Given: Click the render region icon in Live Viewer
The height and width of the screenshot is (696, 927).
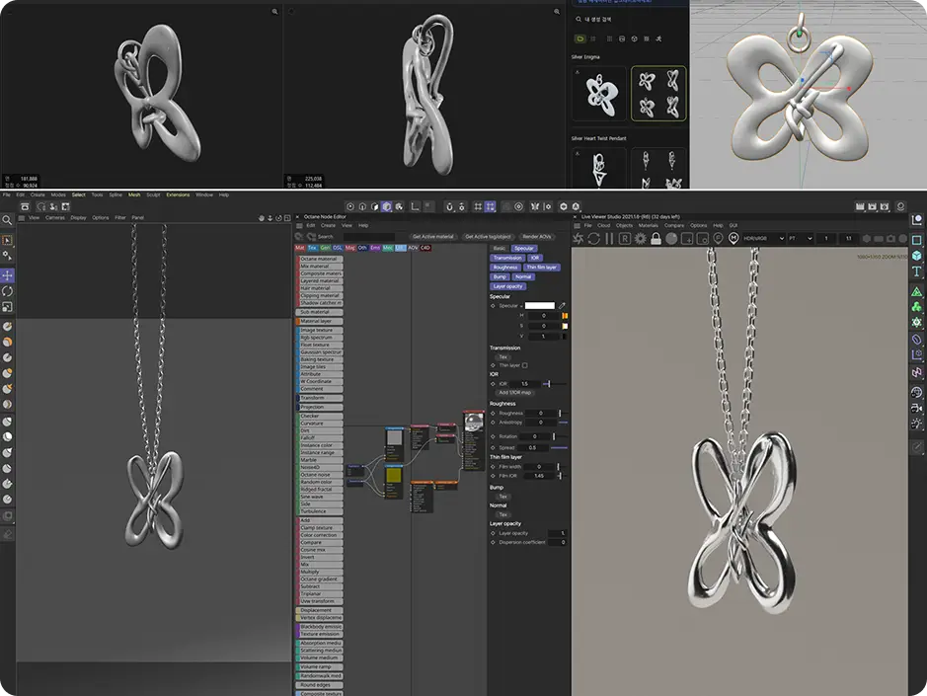Looking at the screenshot, I should point(687,238).
